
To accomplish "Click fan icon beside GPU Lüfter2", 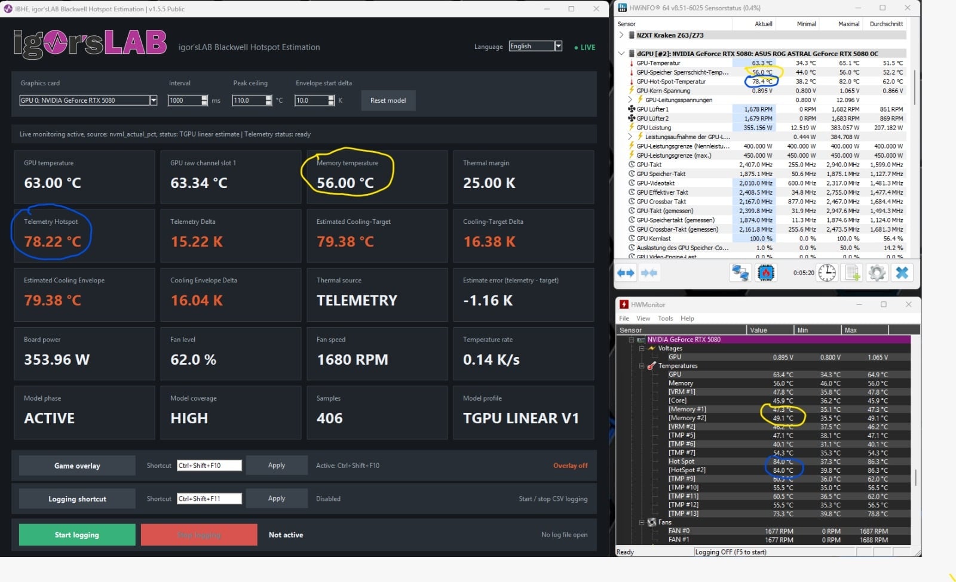I will pos(632,118).
